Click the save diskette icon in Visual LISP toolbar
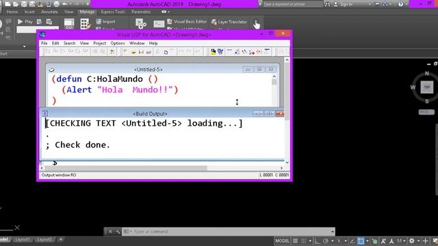Viewport: 438px width, 246px height. tap(141, 52)
